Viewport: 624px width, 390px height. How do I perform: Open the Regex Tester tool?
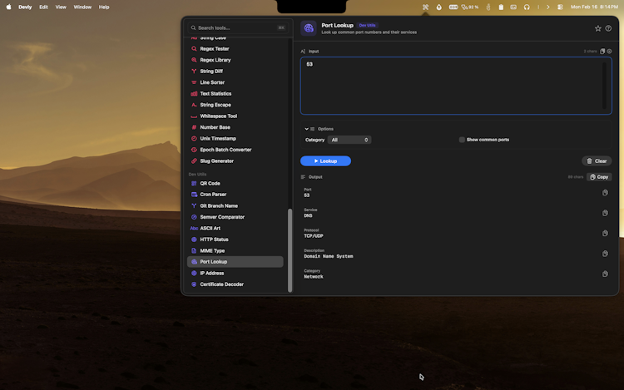pyautogui.click(x=235, y=48)
